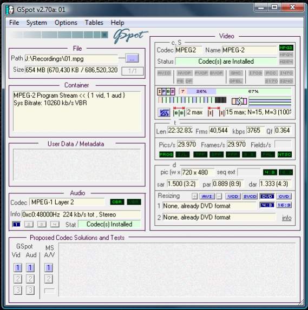The image size is (308, 310).
Task: Choose 4:3 aspect under Resizing
Action: 267,205
